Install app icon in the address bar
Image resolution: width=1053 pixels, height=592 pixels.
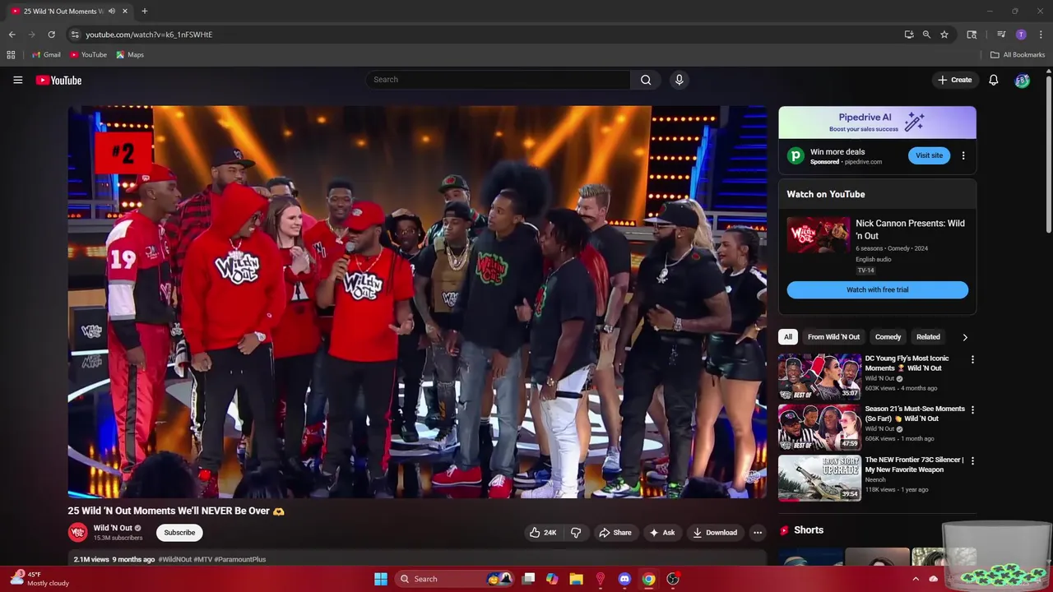[909, 35]
